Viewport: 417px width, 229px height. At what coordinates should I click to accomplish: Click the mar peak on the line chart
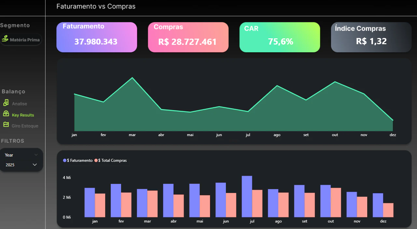(132, 78)
